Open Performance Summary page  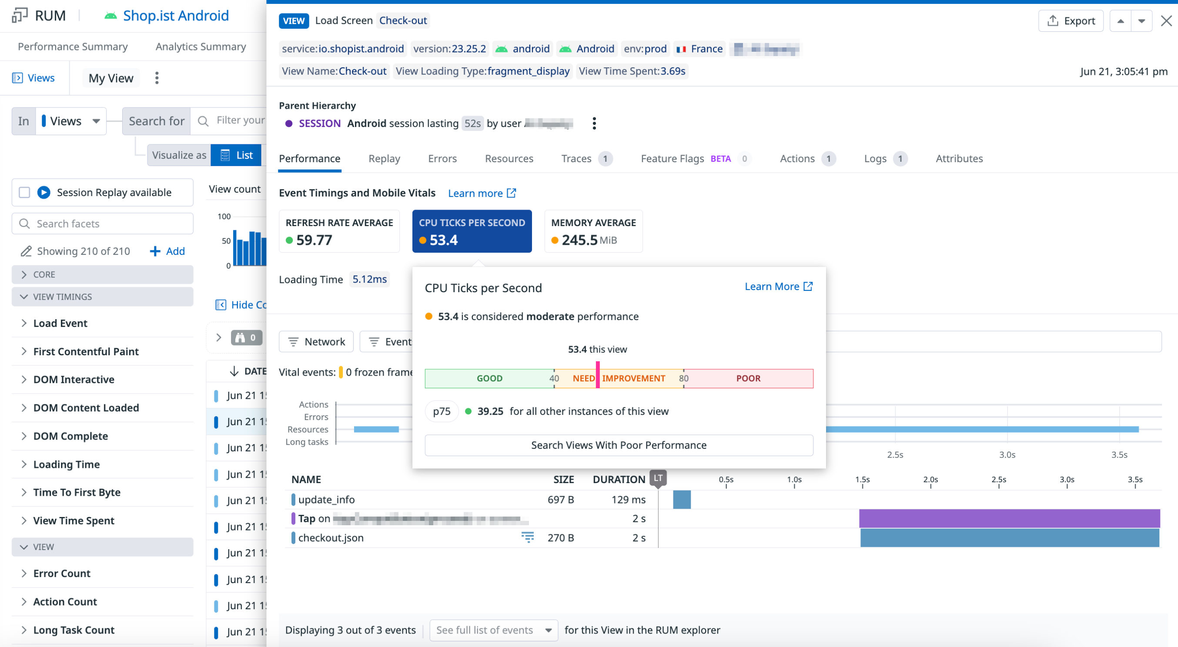pyautogui.click(x=73, y=47)
